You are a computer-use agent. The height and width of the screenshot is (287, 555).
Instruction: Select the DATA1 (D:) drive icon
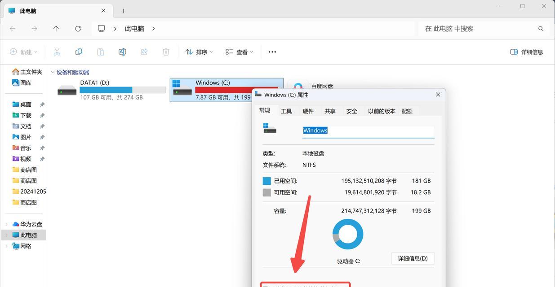point(67,90)
